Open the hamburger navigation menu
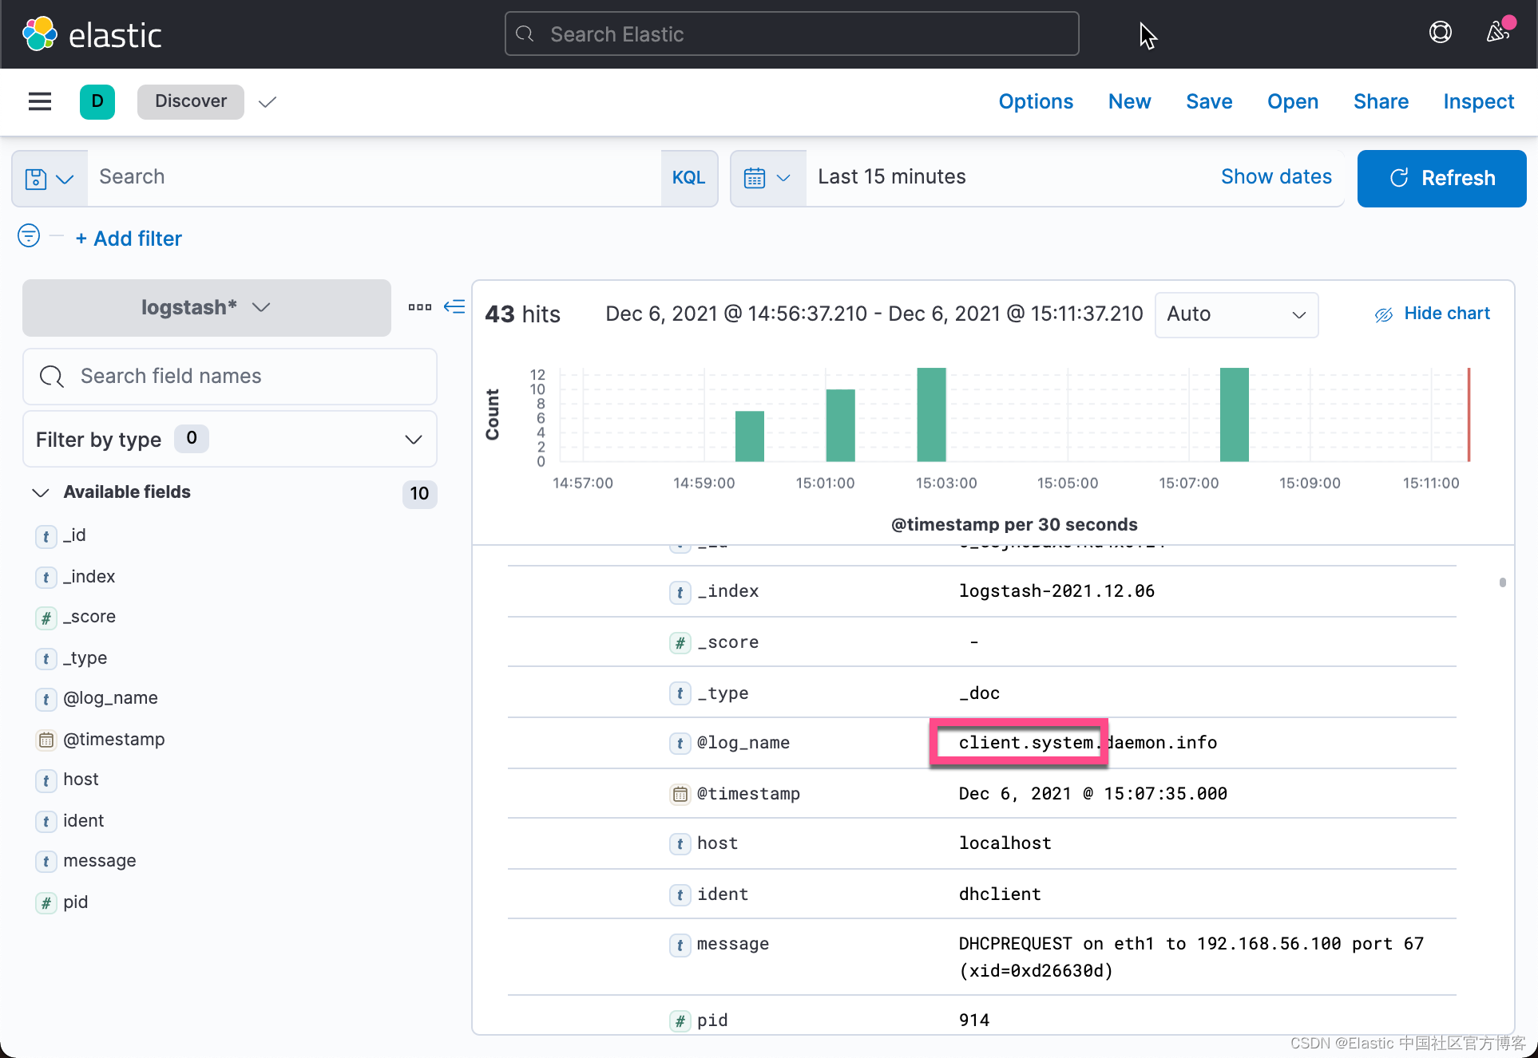Viewport: 1538px width, 1058px height. pyautogui.click(x=39, y=101)
